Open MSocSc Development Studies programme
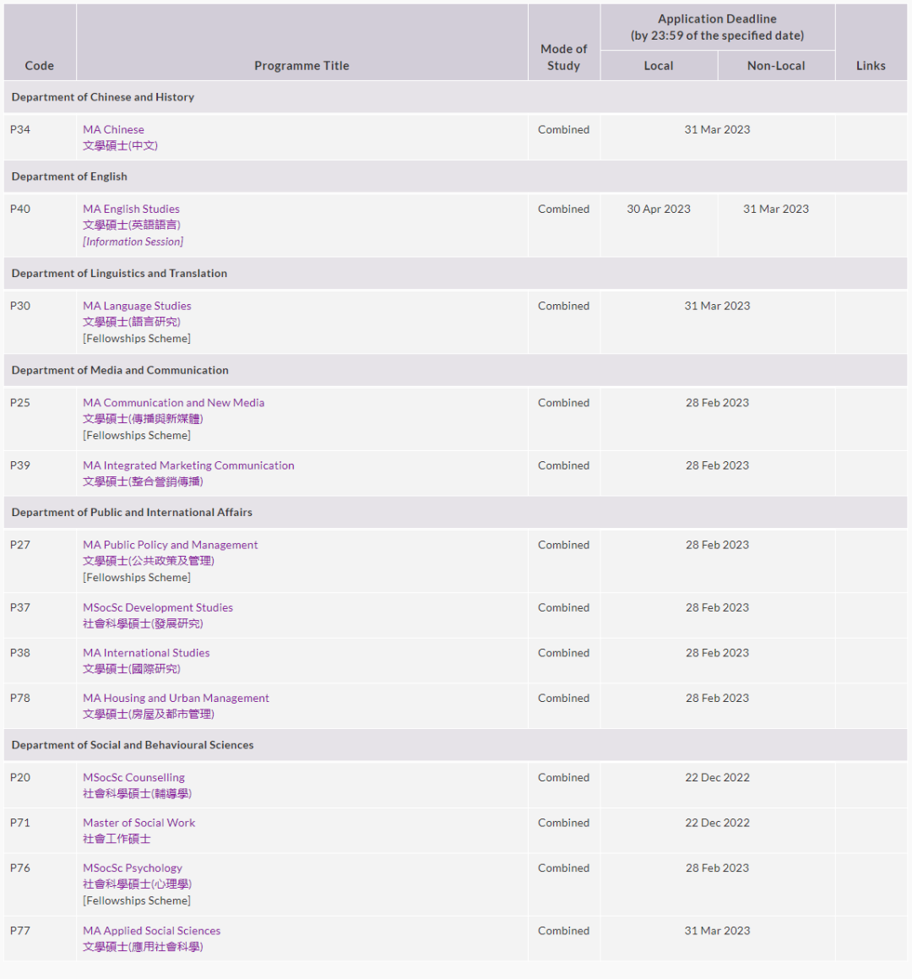The width and height of the screenshot is (912, 979). click(x=157, y=607)
